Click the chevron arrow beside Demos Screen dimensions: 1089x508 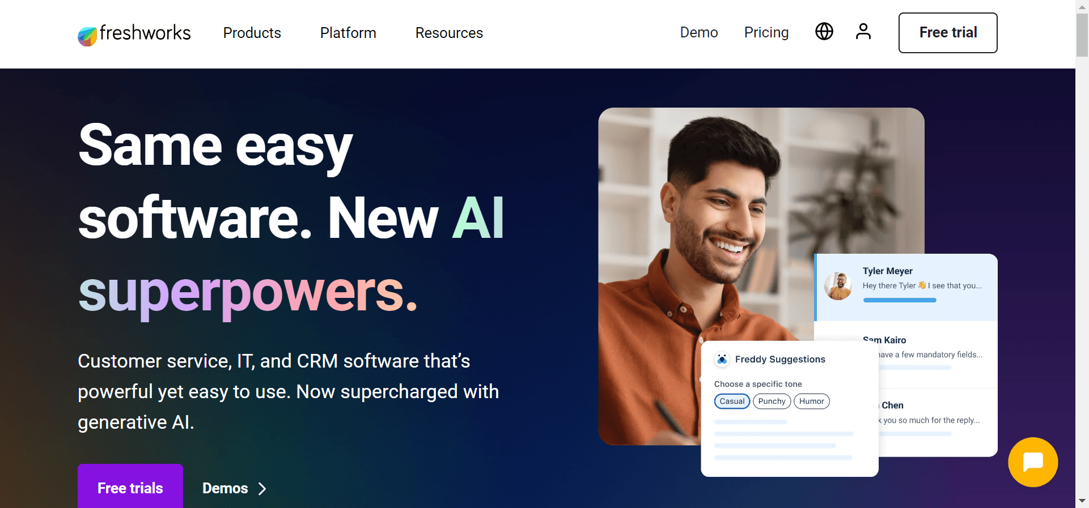[x=262, y=489]
